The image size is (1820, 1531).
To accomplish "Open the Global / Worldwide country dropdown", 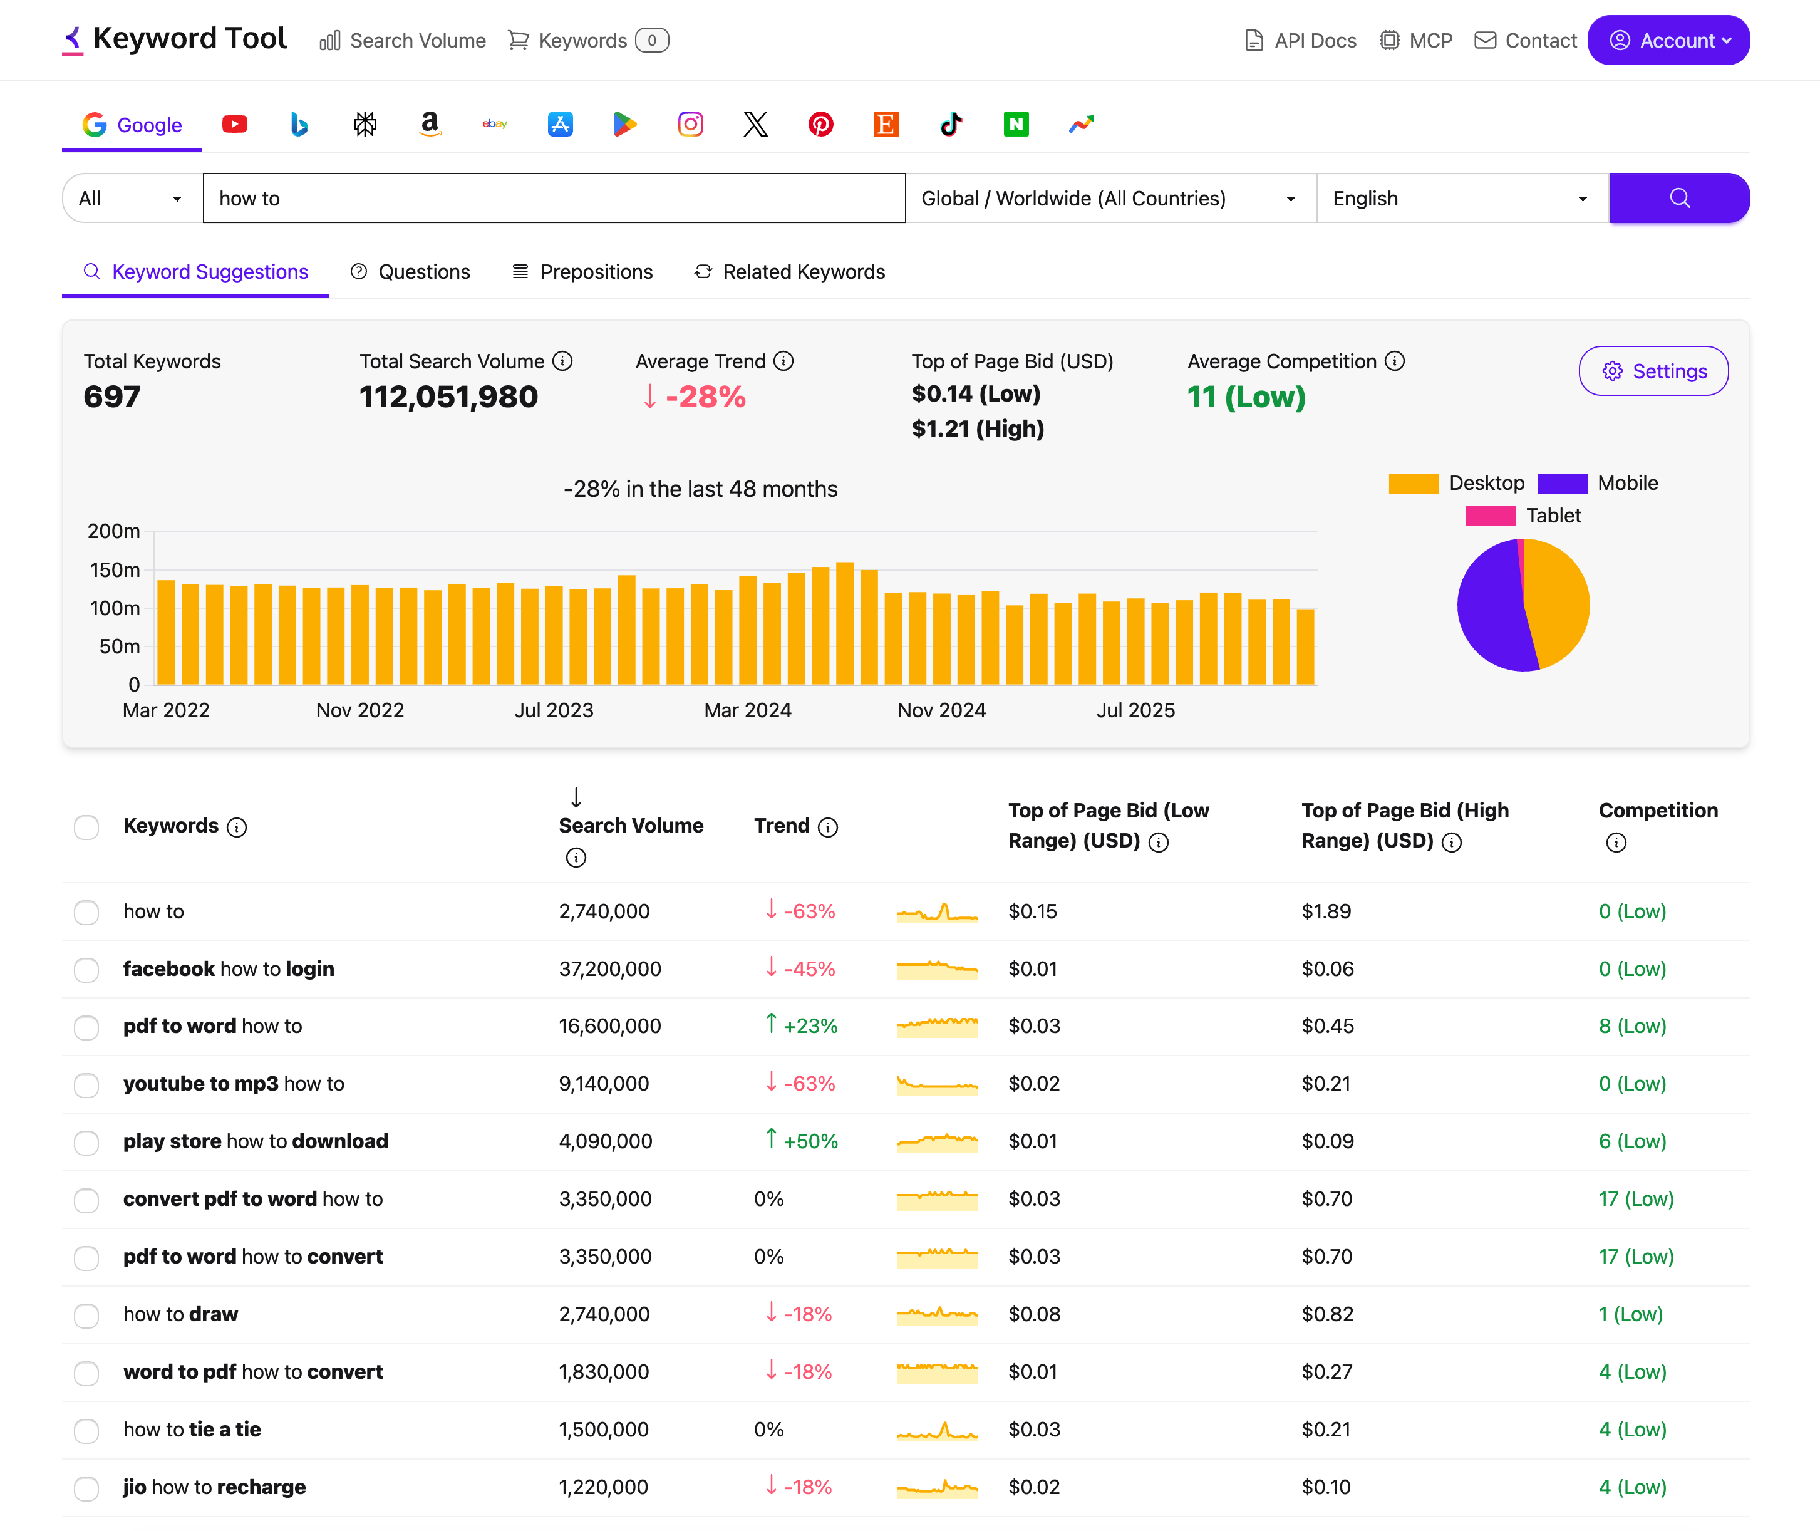I will click(x=1110, y=198).
